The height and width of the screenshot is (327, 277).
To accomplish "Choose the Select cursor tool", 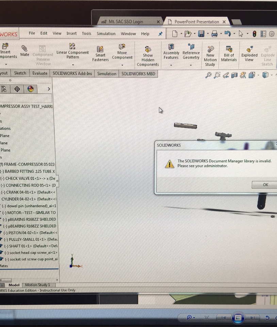I will (x=241, y=34).
